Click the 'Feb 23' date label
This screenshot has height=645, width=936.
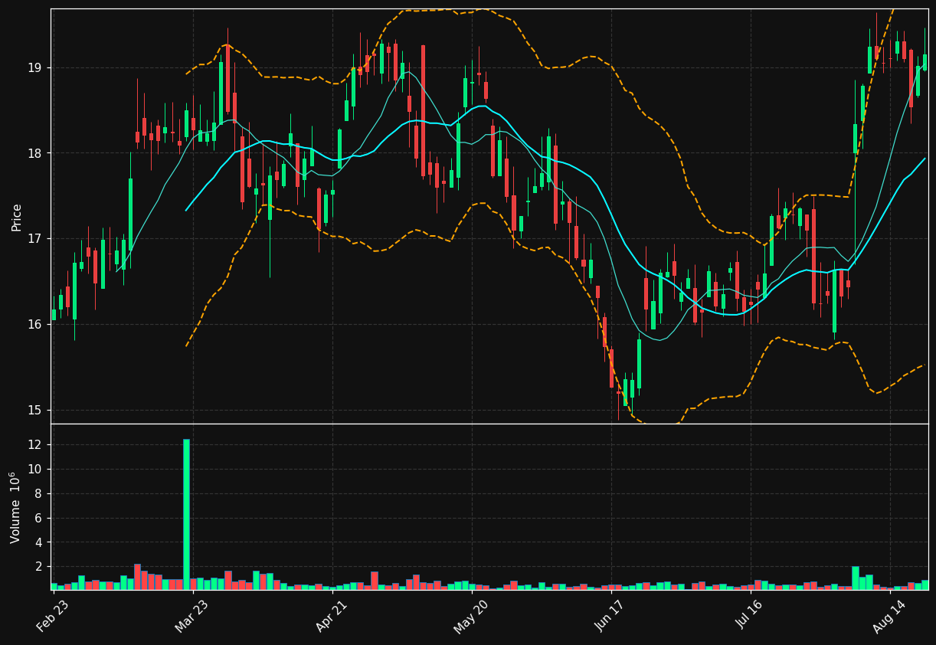click(x=53, y=616)
